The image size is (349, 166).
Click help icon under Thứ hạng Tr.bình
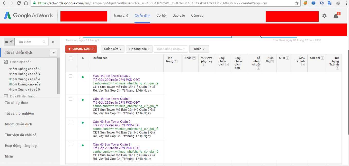(x=337, y=68)
